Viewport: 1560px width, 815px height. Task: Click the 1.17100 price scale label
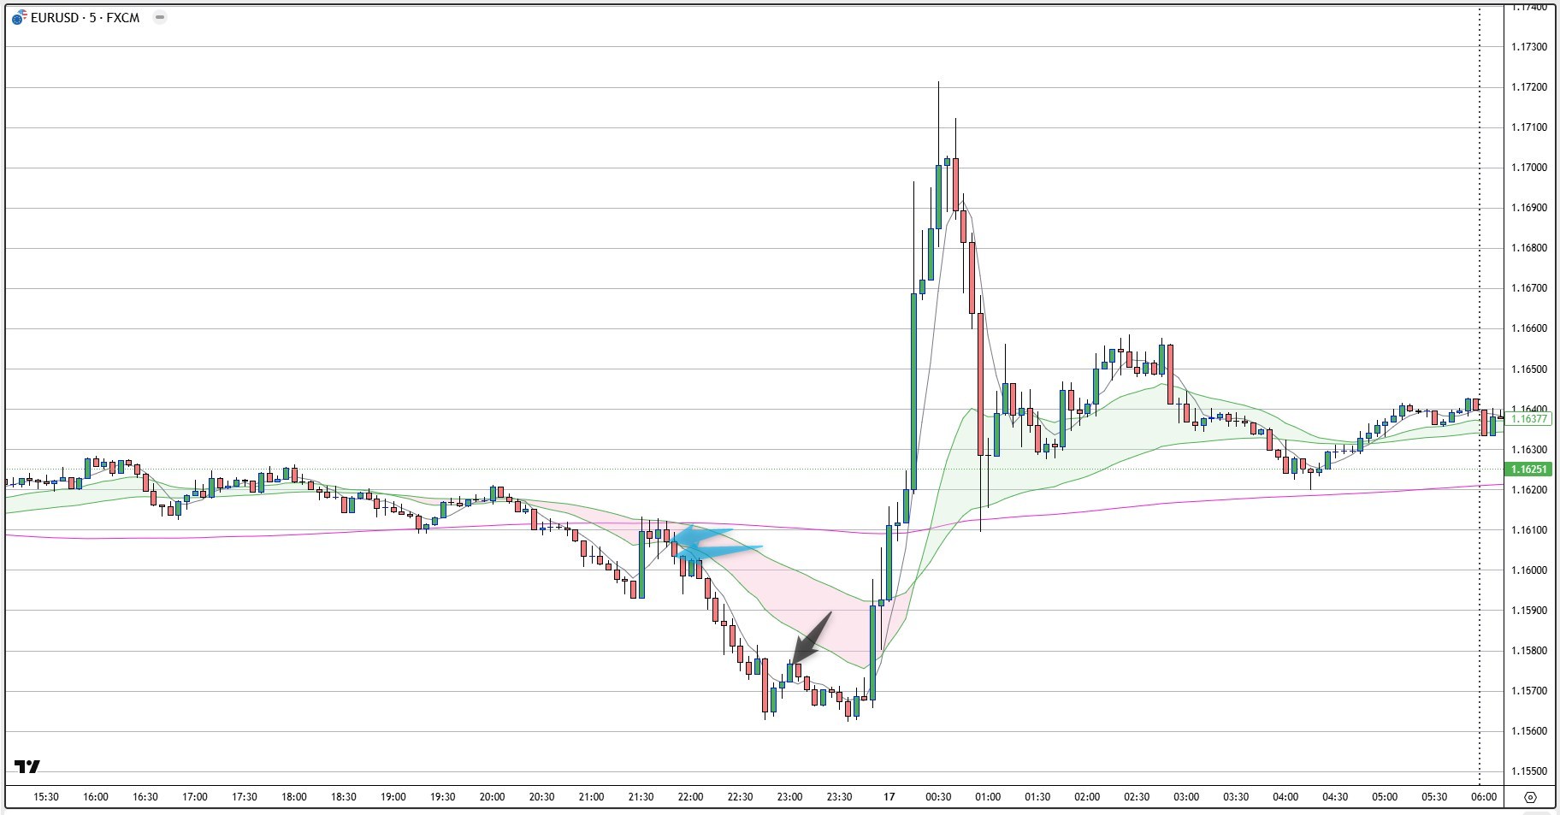point(1528,127)
